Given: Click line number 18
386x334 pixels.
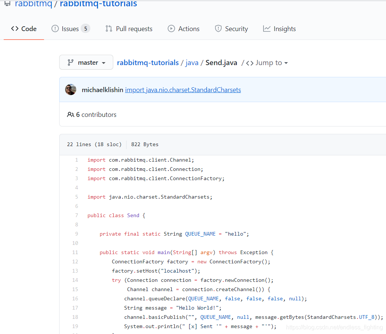Looking at the screenshot, I should point(75,317).
